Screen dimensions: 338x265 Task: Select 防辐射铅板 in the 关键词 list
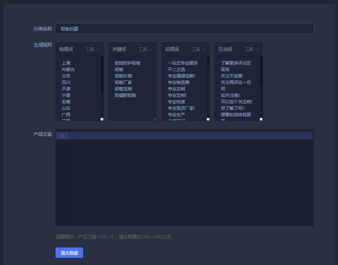click(x=126, y=95)
